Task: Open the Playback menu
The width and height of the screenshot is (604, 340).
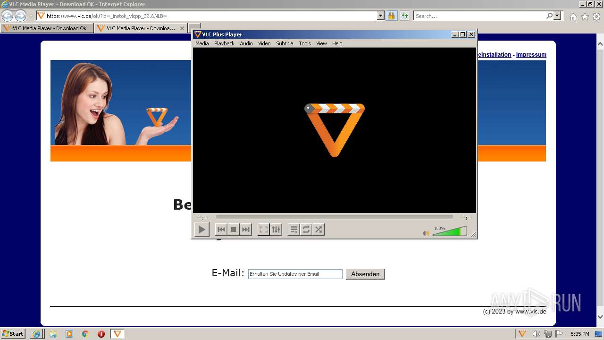Action: (x=224, y=43)
